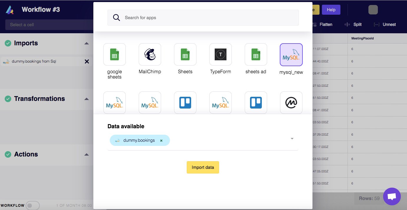Select the sheets ad app icon

click(256, 54)
